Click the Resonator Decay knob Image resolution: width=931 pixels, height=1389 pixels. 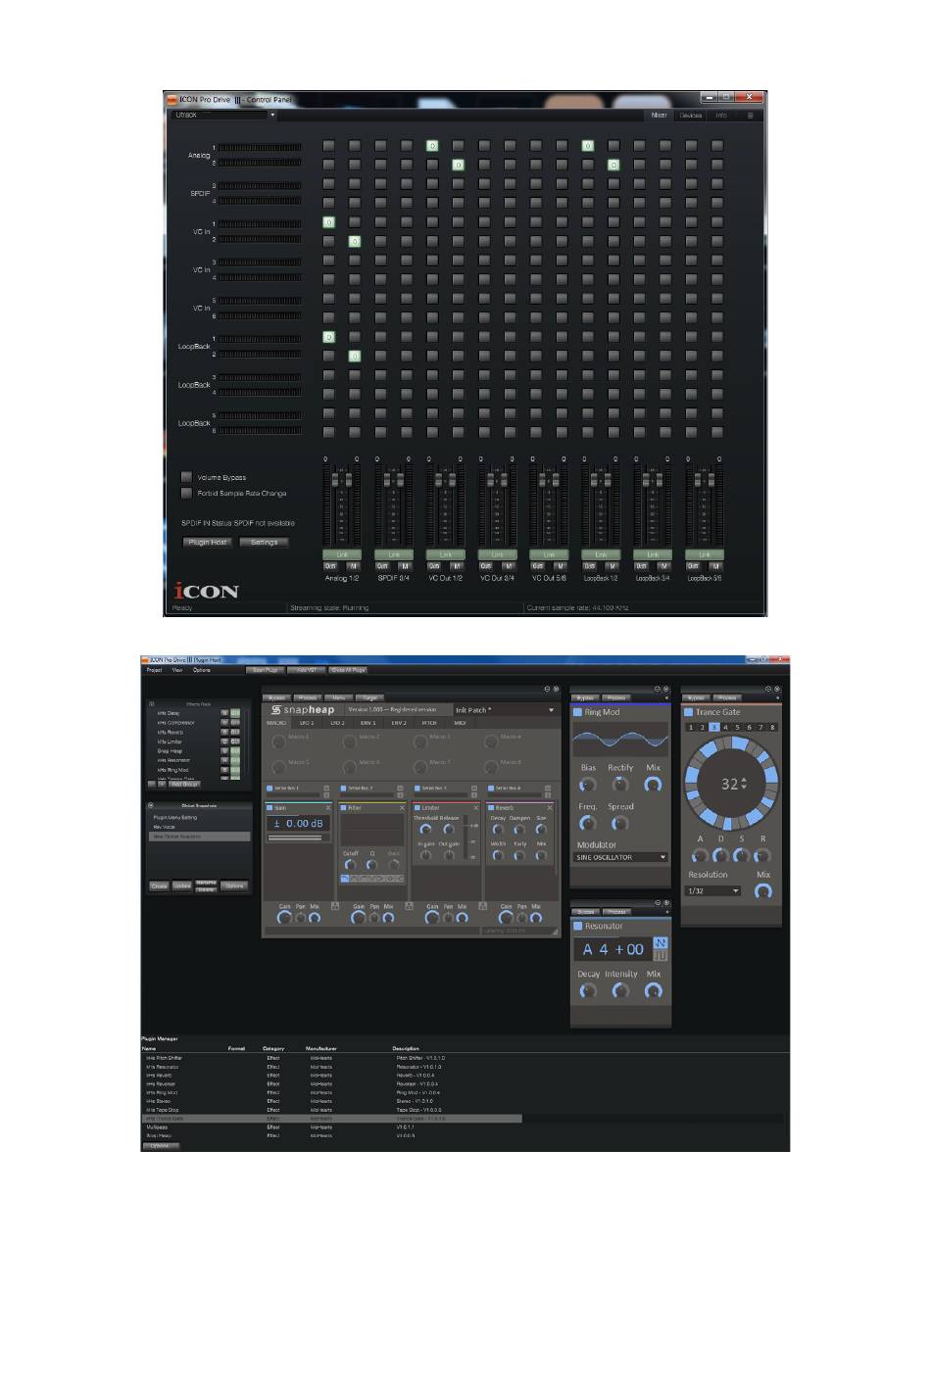coord(587,990)
